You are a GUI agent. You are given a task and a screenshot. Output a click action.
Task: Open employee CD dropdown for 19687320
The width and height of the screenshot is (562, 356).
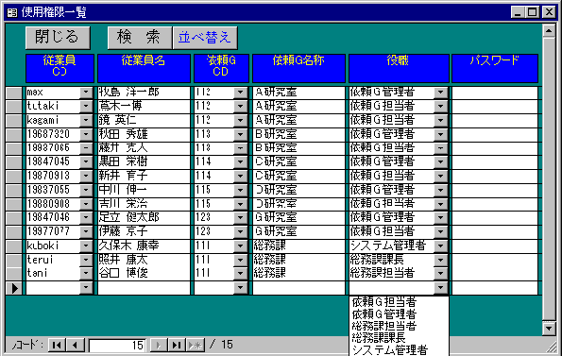point(86,134)
